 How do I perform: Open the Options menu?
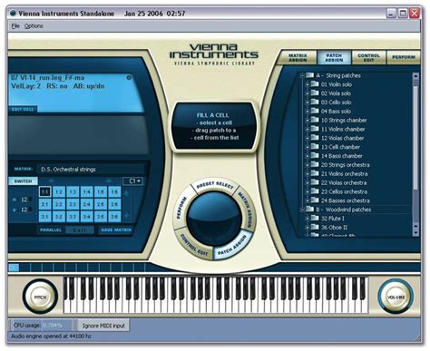[x=34, y=26]
